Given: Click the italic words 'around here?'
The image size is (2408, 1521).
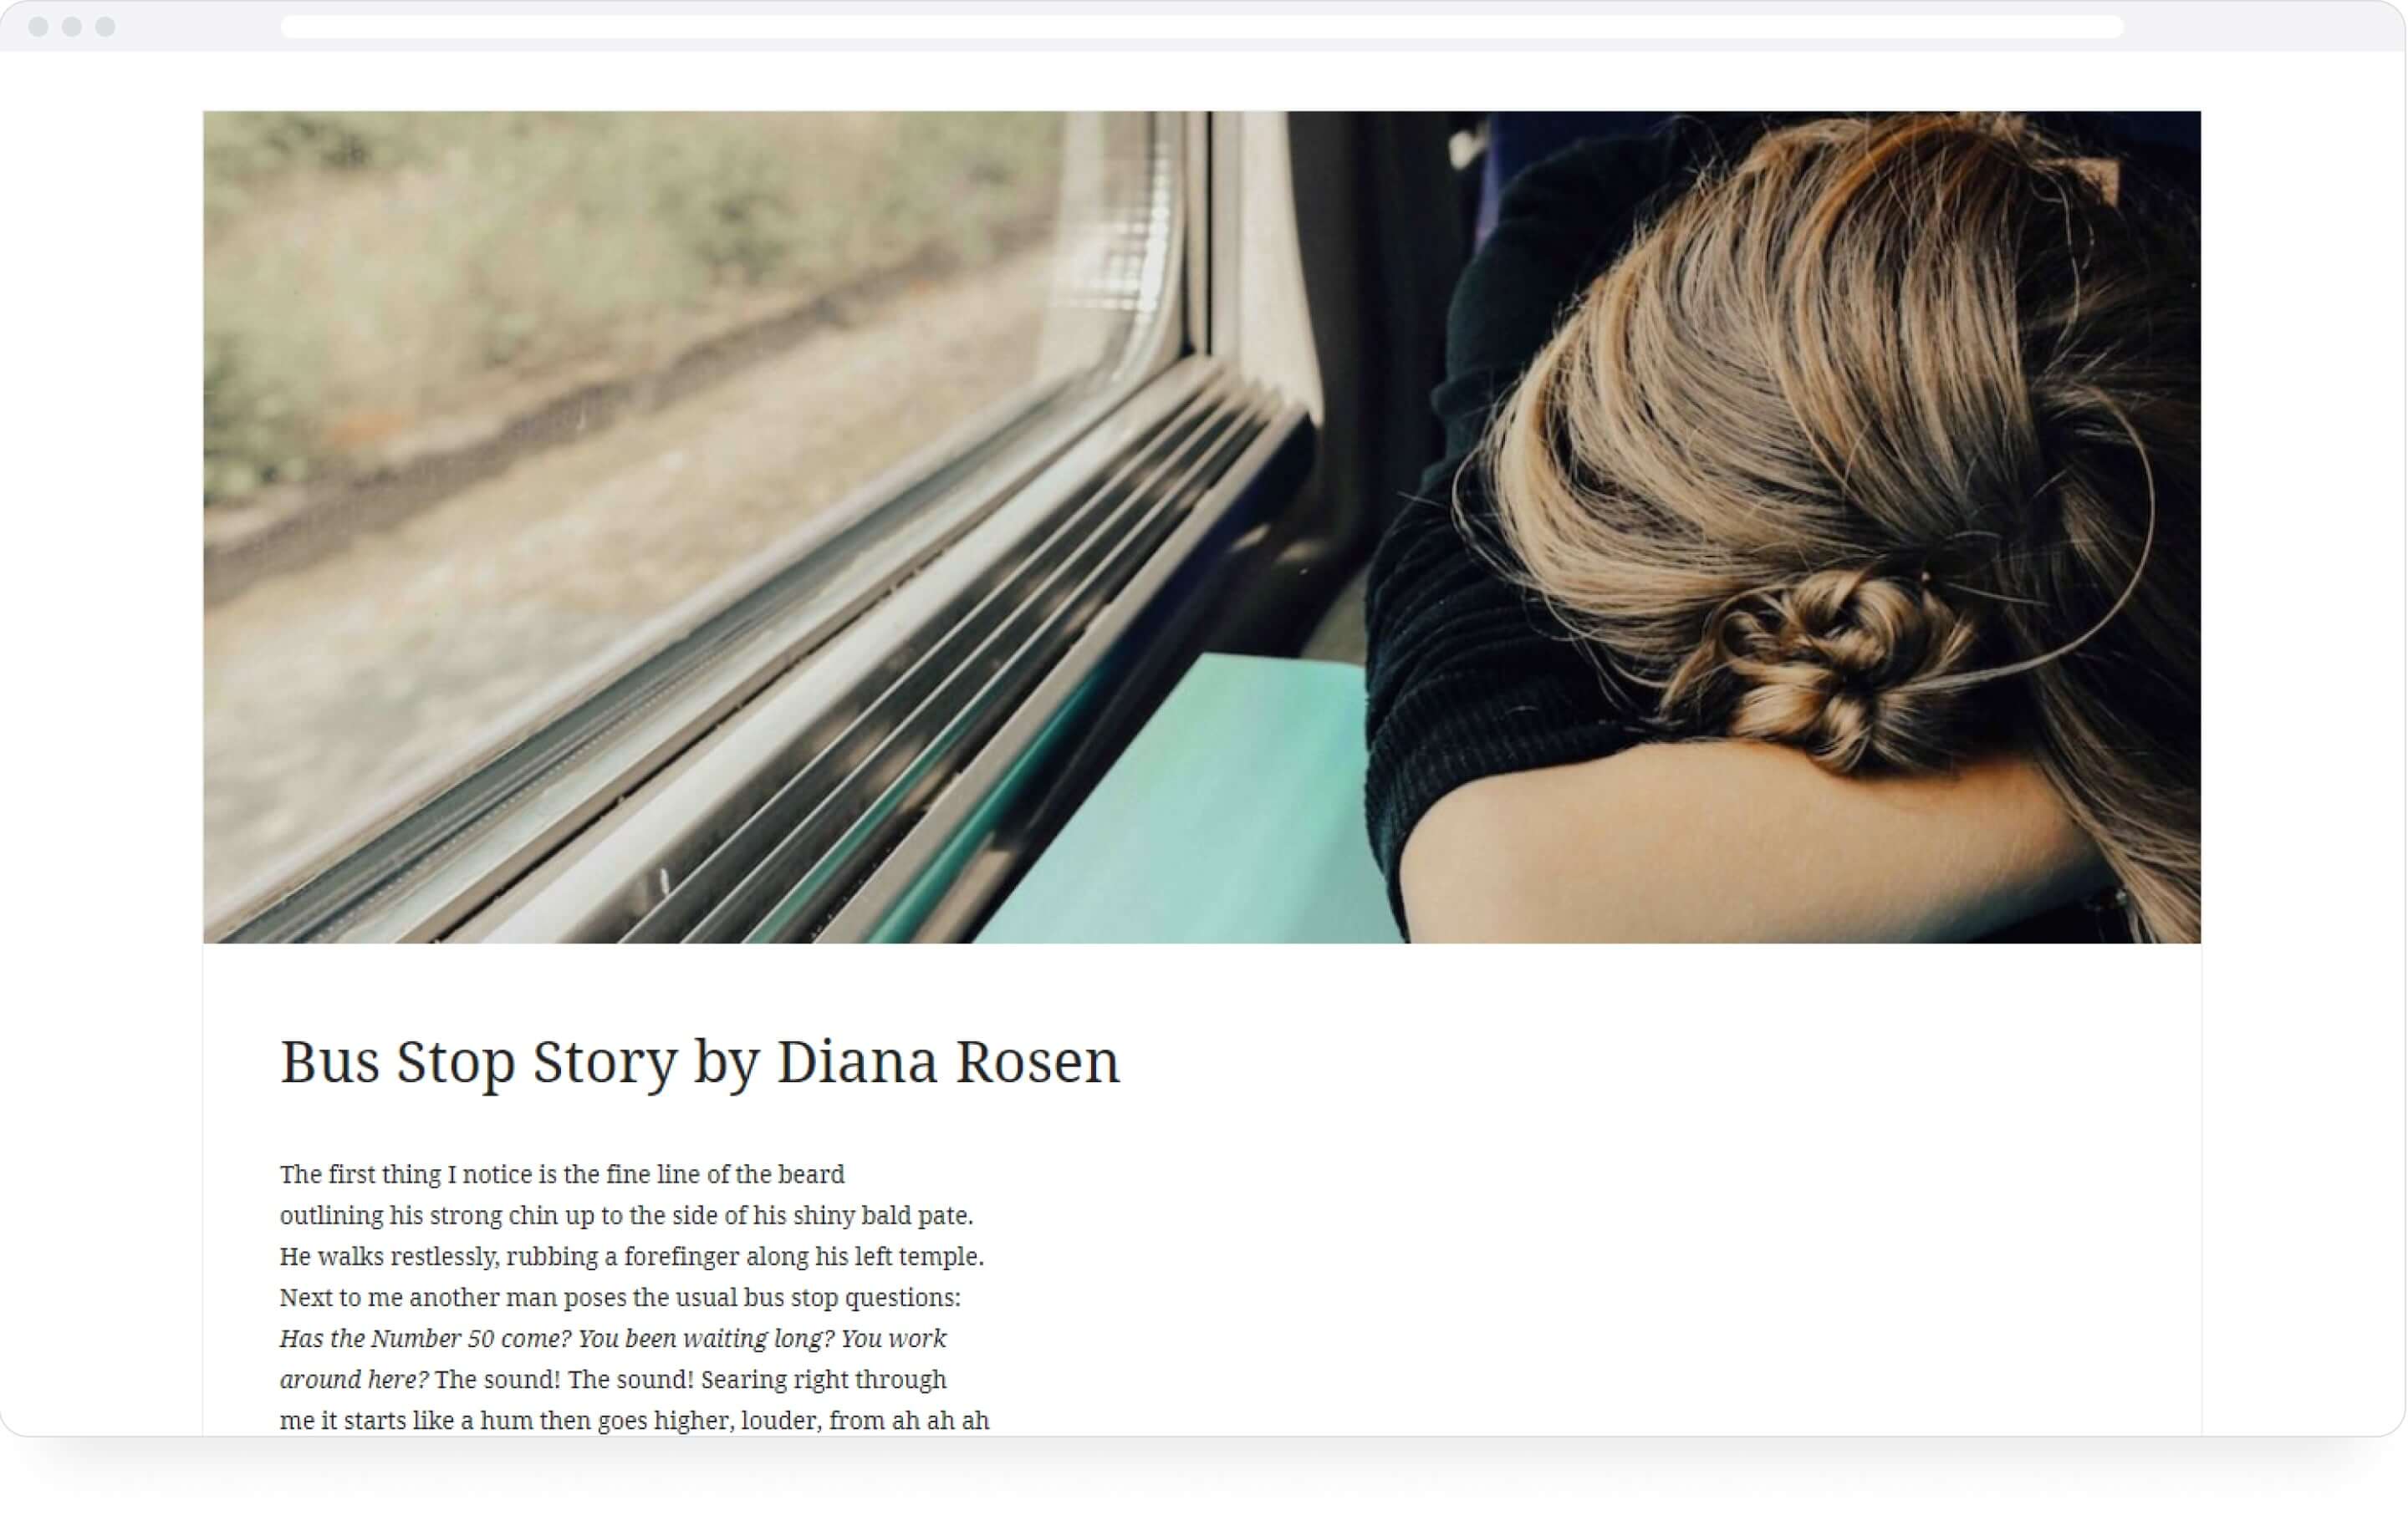Looking at the screenshot, I should coord(354,1379).
